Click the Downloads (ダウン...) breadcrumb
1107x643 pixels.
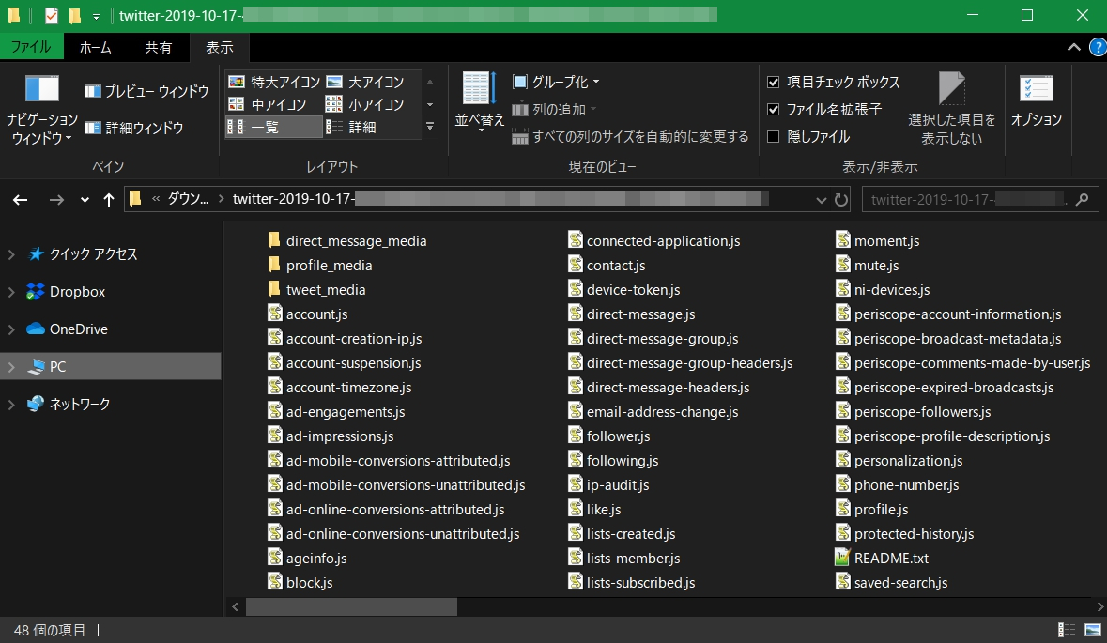pos(188,199)
